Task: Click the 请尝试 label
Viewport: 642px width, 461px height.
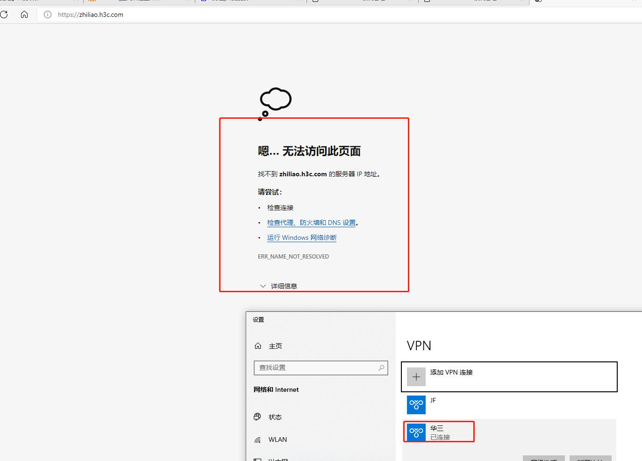Action: coord(270,192)
